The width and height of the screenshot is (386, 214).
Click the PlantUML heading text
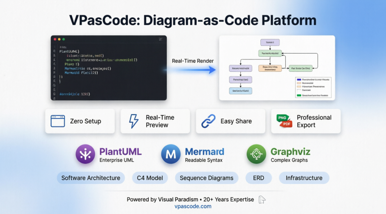coord(120,152)
